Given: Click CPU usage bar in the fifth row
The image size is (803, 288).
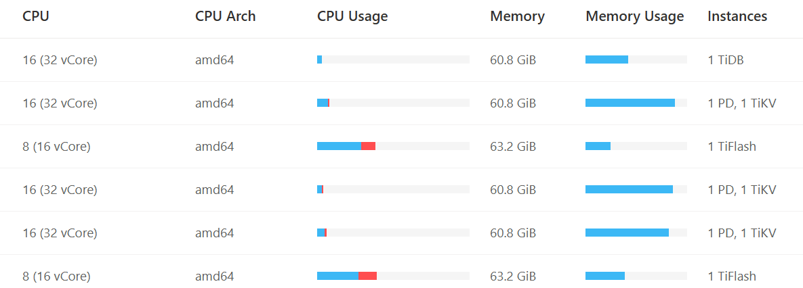Looking at the screenshot, I should click(393, 233).
